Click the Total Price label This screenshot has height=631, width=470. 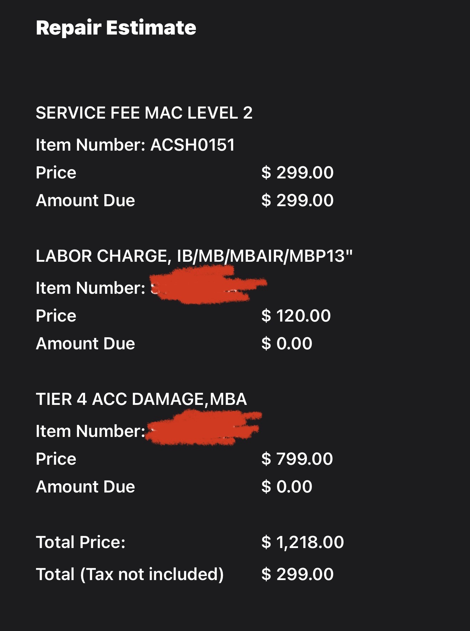pyautogui.click(x=80, y=542)
